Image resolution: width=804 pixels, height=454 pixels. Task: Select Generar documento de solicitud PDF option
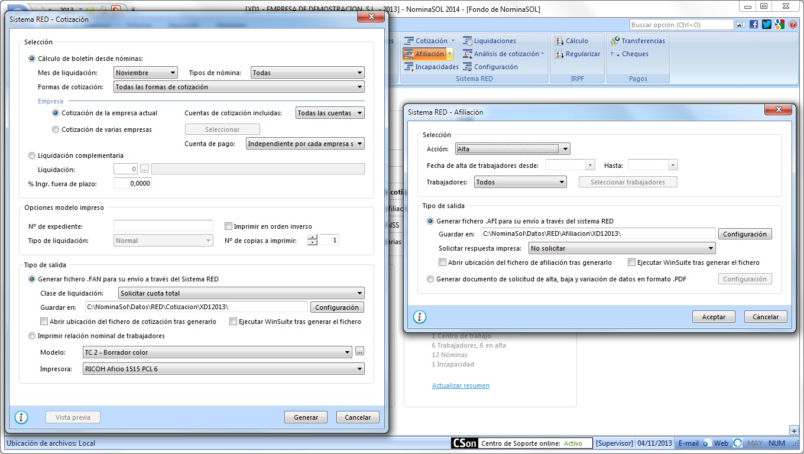430,279
